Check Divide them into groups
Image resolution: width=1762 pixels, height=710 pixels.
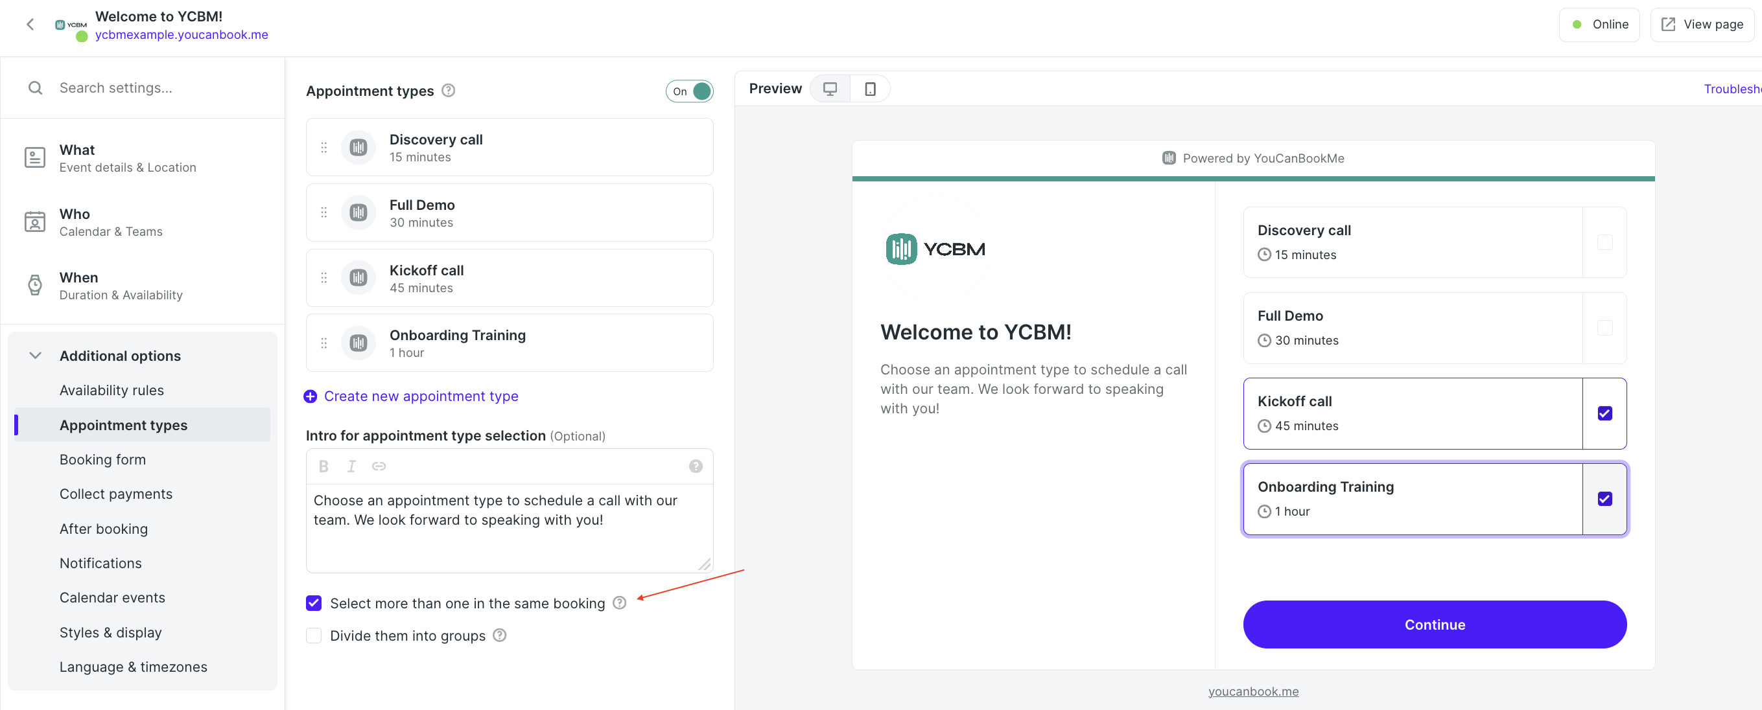click(x=314, y=636)
